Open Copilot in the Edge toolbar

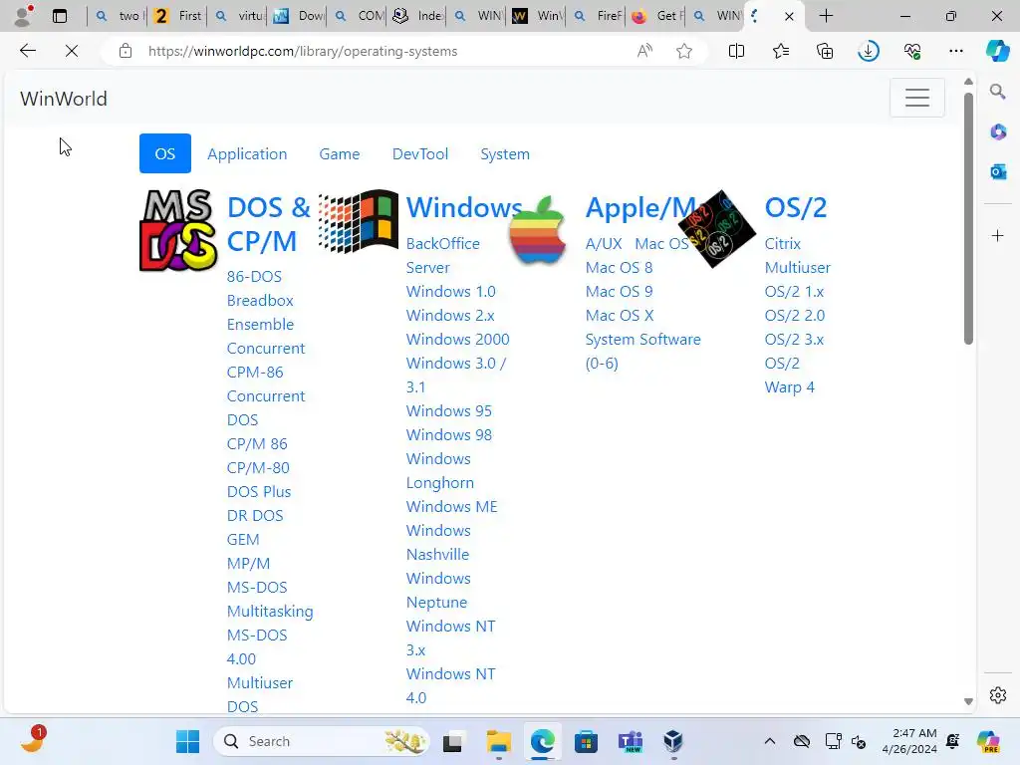tap(997, 51)
